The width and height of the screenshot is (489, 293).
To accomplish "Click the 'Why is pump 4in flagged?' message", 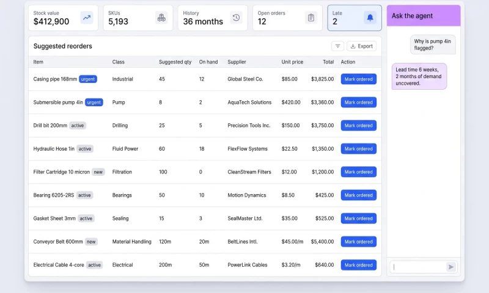I will click(433, 45).
